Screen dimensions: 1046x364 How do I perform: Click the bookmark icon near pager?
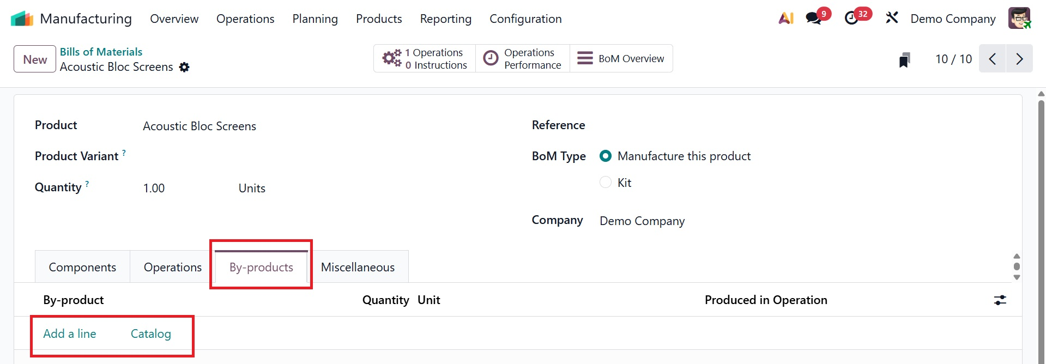point(904,59)
